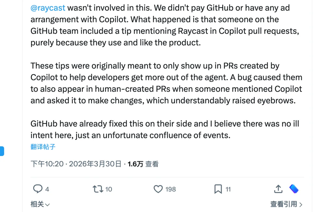
Task: Open the @raycast profile link
Action: [x=48, y=8]
